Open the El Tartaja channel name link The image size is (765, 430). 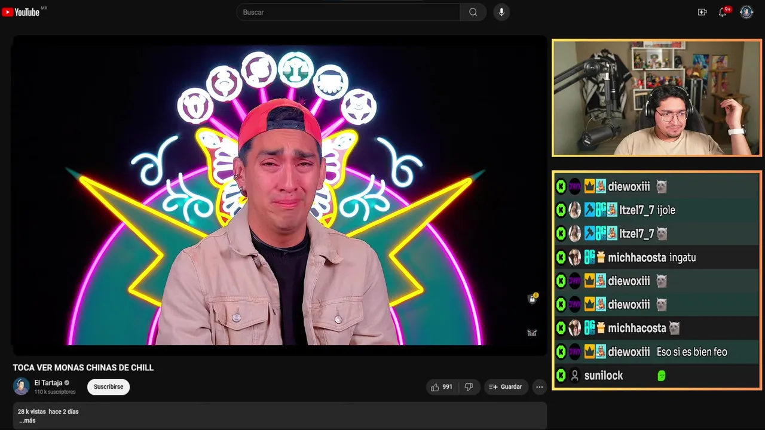[48, 383]
